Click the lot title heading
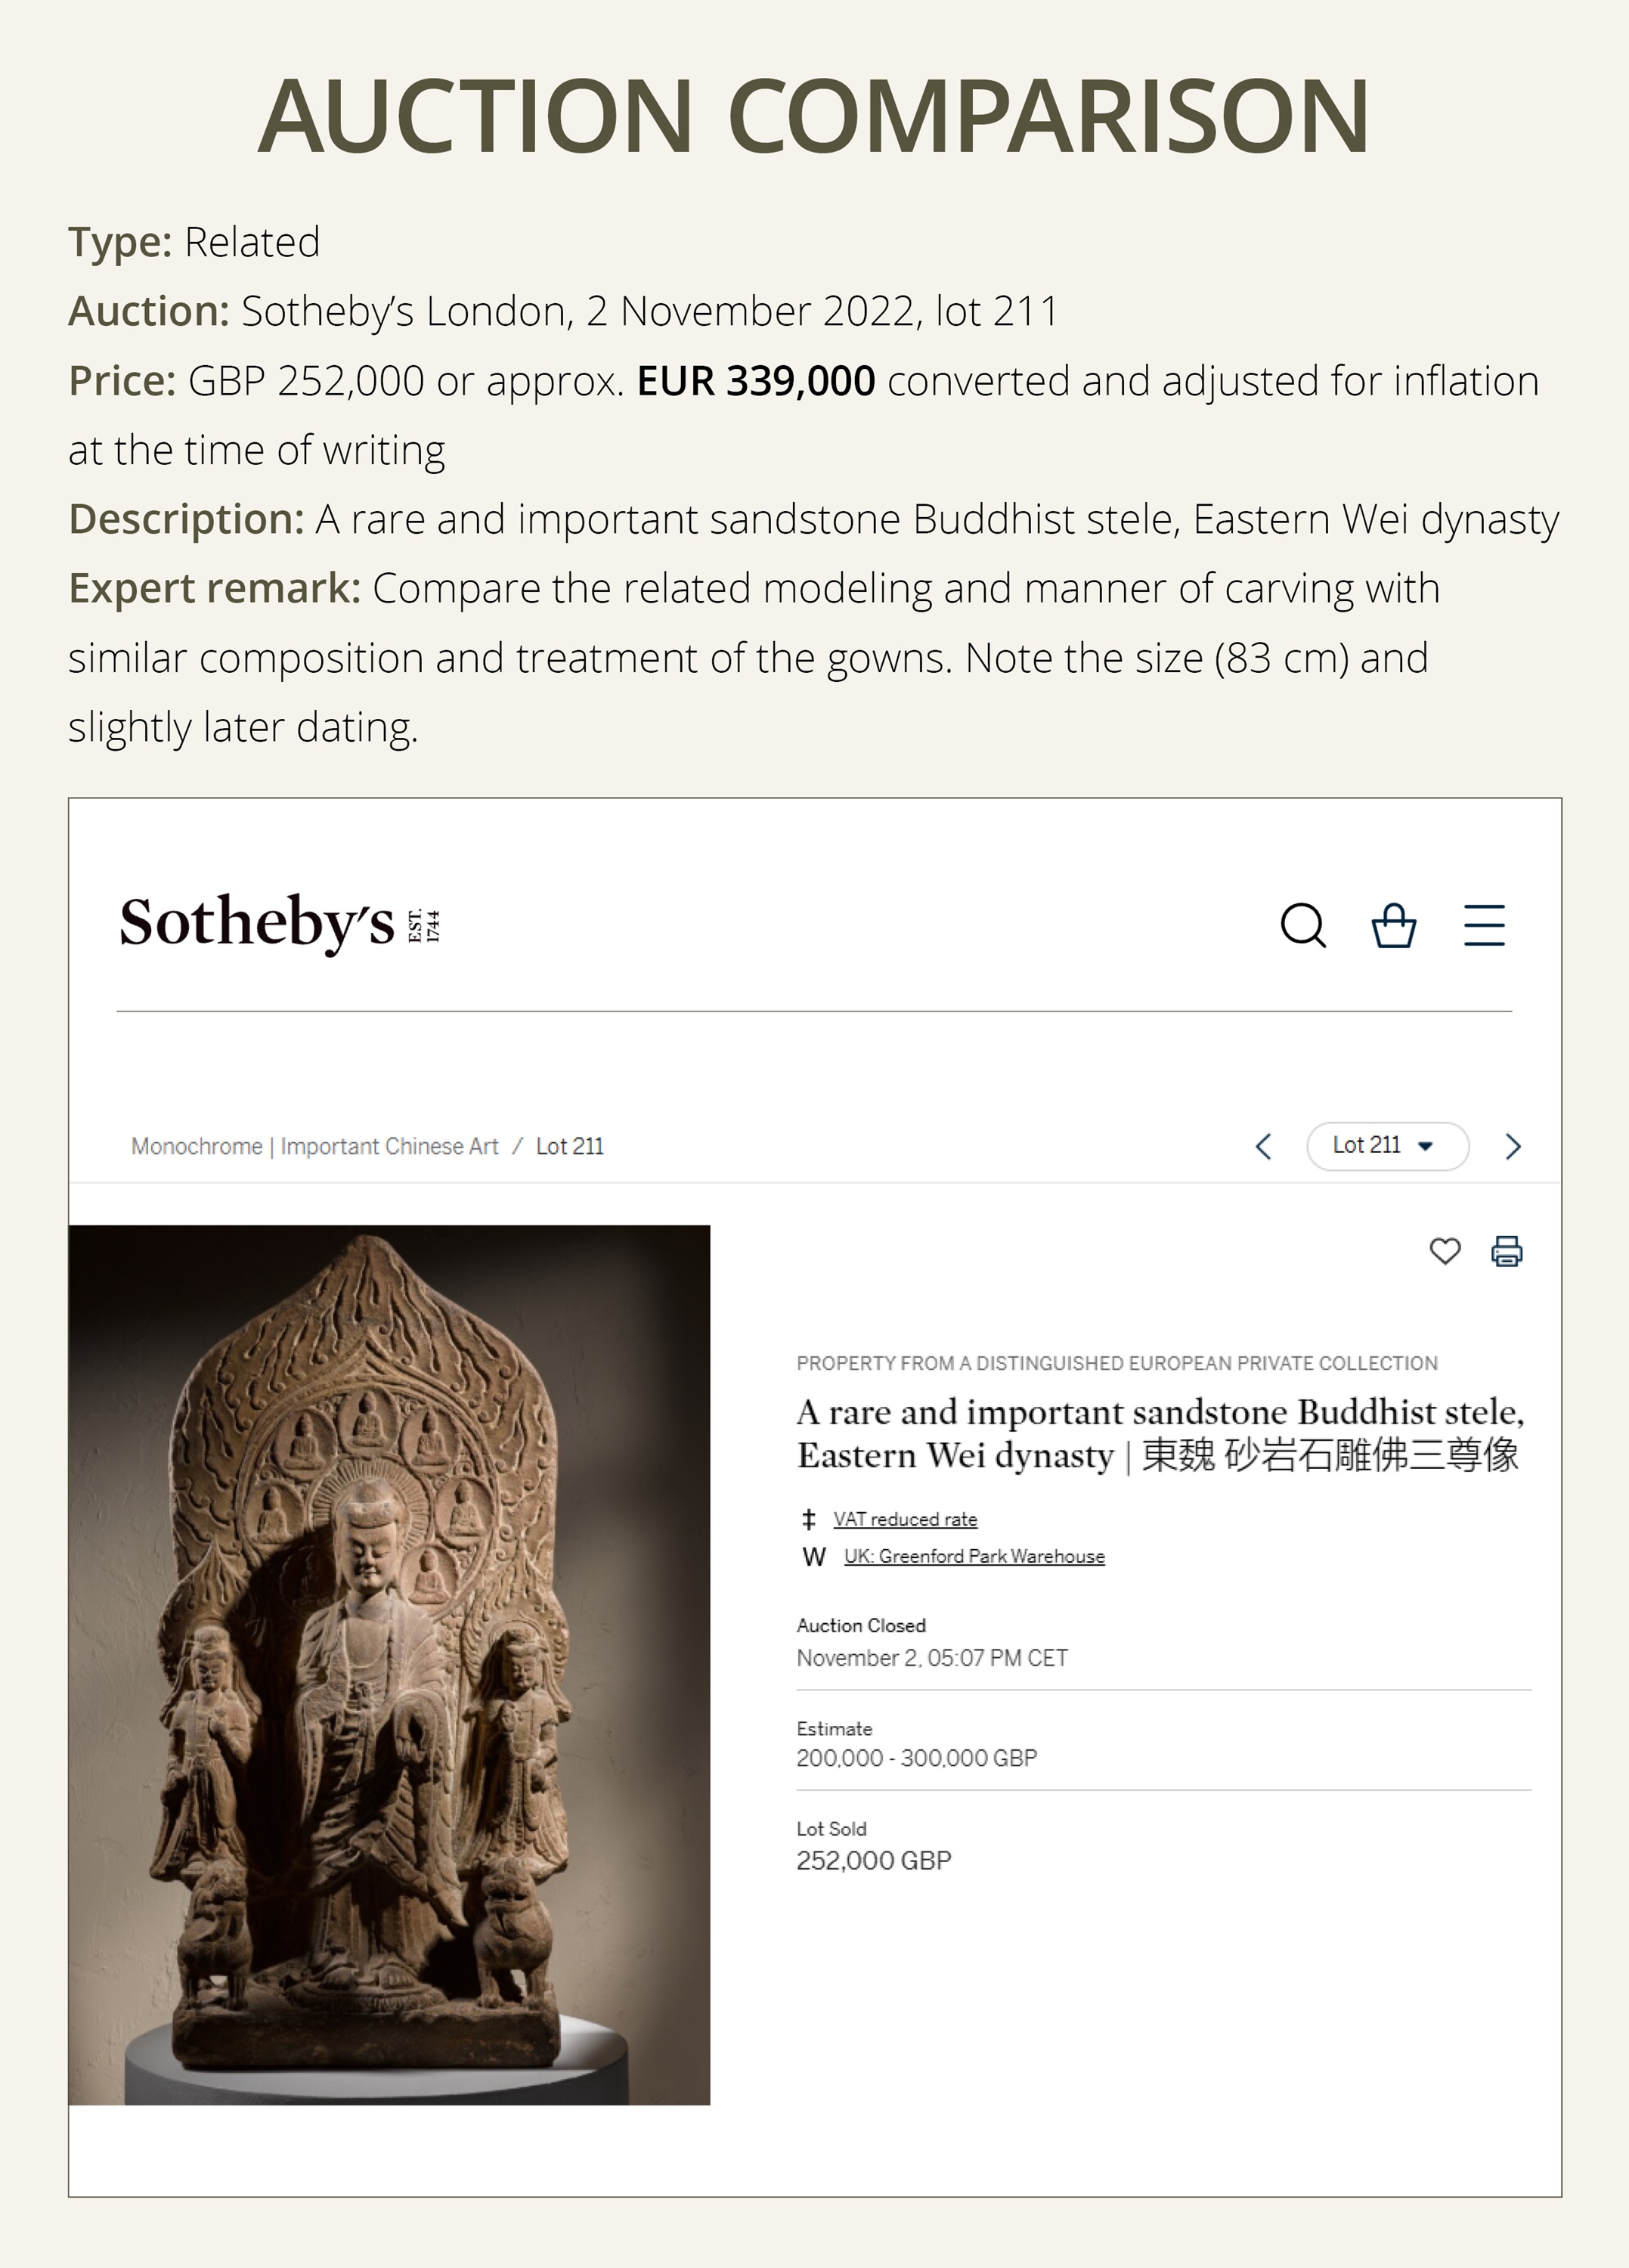Viewport: 1629px width, 2268px height. (1159, 1434)
